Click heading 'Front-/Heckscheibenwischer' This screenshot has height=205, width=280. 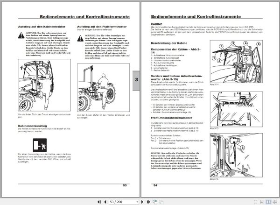pyautogui.click(x=171, y=118)
